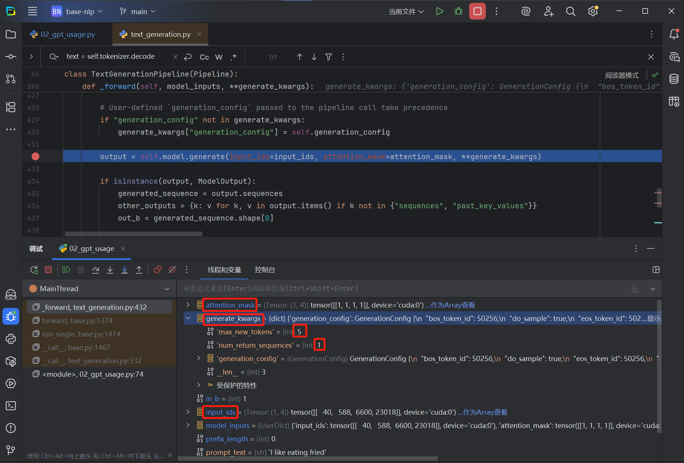Click the Rerun debug session icon
The height and width of the screenshot is (463, 684).
click(34, 270)
